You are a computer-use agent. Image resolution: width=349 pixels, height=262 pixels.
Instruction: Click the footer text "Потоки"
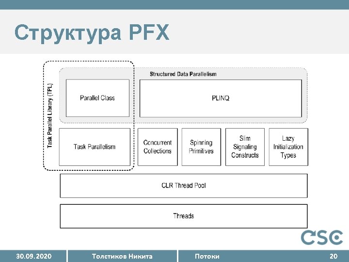(207, 256)
